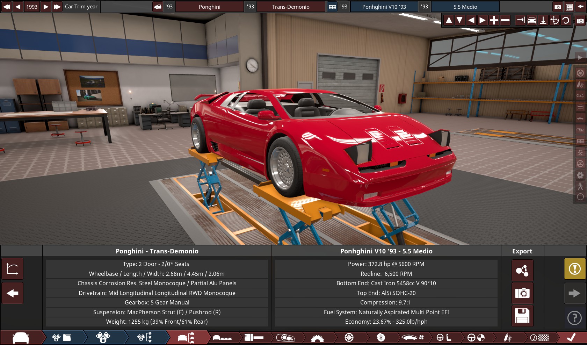Zoom in with the plus button

(x=494, y=20)
